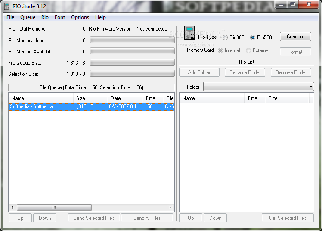Image resolution: width=322 pixels, height=231 pixels.
Task: Click the 'Not connected' firmware status text
Action: pyautogui.click(x=152, y=29)
